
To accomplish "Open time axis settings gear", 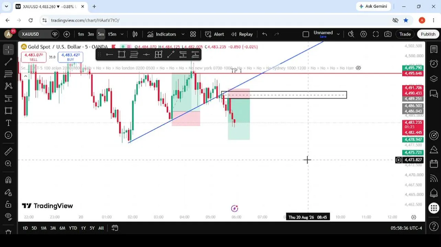I will (414, 217).
